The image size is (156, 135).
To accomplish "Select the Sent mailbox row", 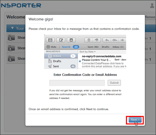I will (61, 66).
